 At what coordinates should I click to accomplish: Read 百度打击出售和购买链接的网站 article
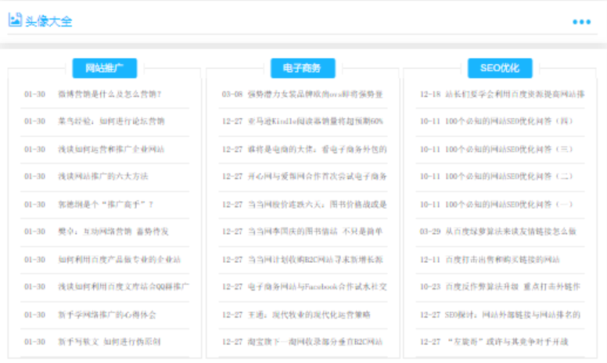click(502, 259)
